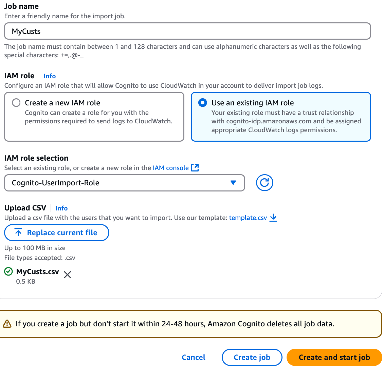Click the download icon beside template.csv
This screenshot has width=383, height=366.
coord(273,218)
